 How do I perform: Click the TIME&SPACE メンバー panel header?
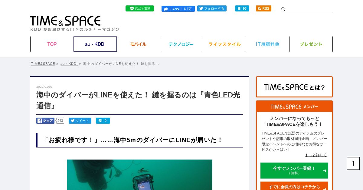point(294,107)
